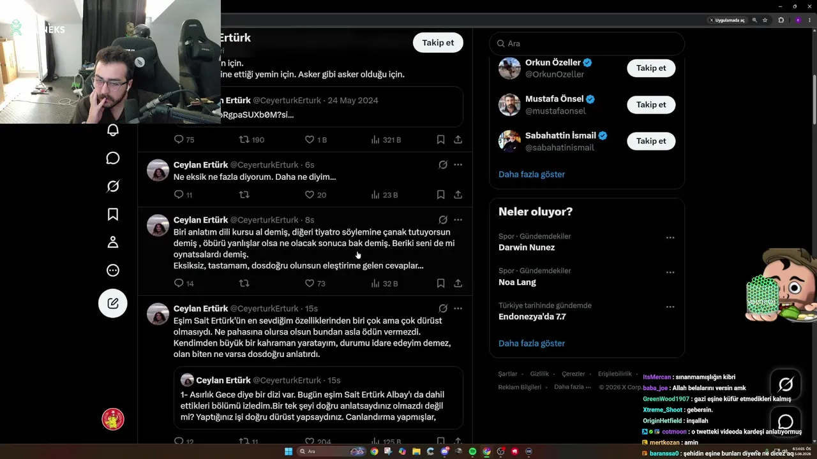Open the Çerezler footer link

click(x=573, y=374)
